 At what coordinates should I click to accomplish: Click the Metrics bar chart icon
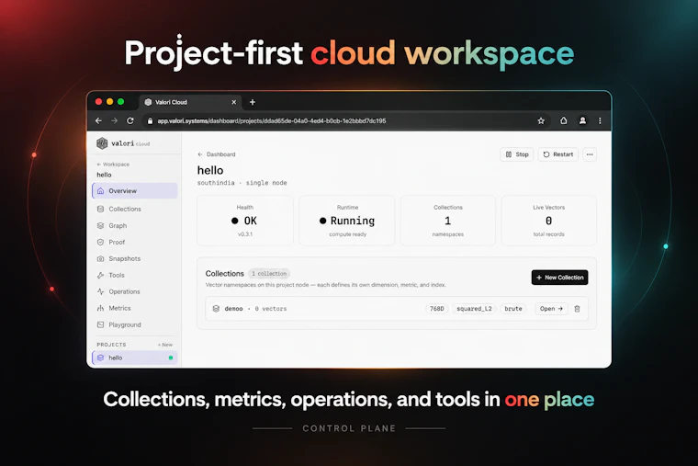101,308
